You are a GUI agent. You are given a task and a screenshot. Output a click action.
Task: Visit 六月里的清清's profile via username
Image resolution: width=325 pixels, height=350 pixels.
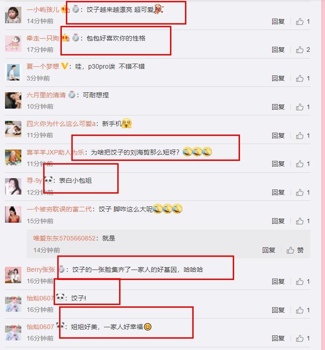(x=46, y=95)
